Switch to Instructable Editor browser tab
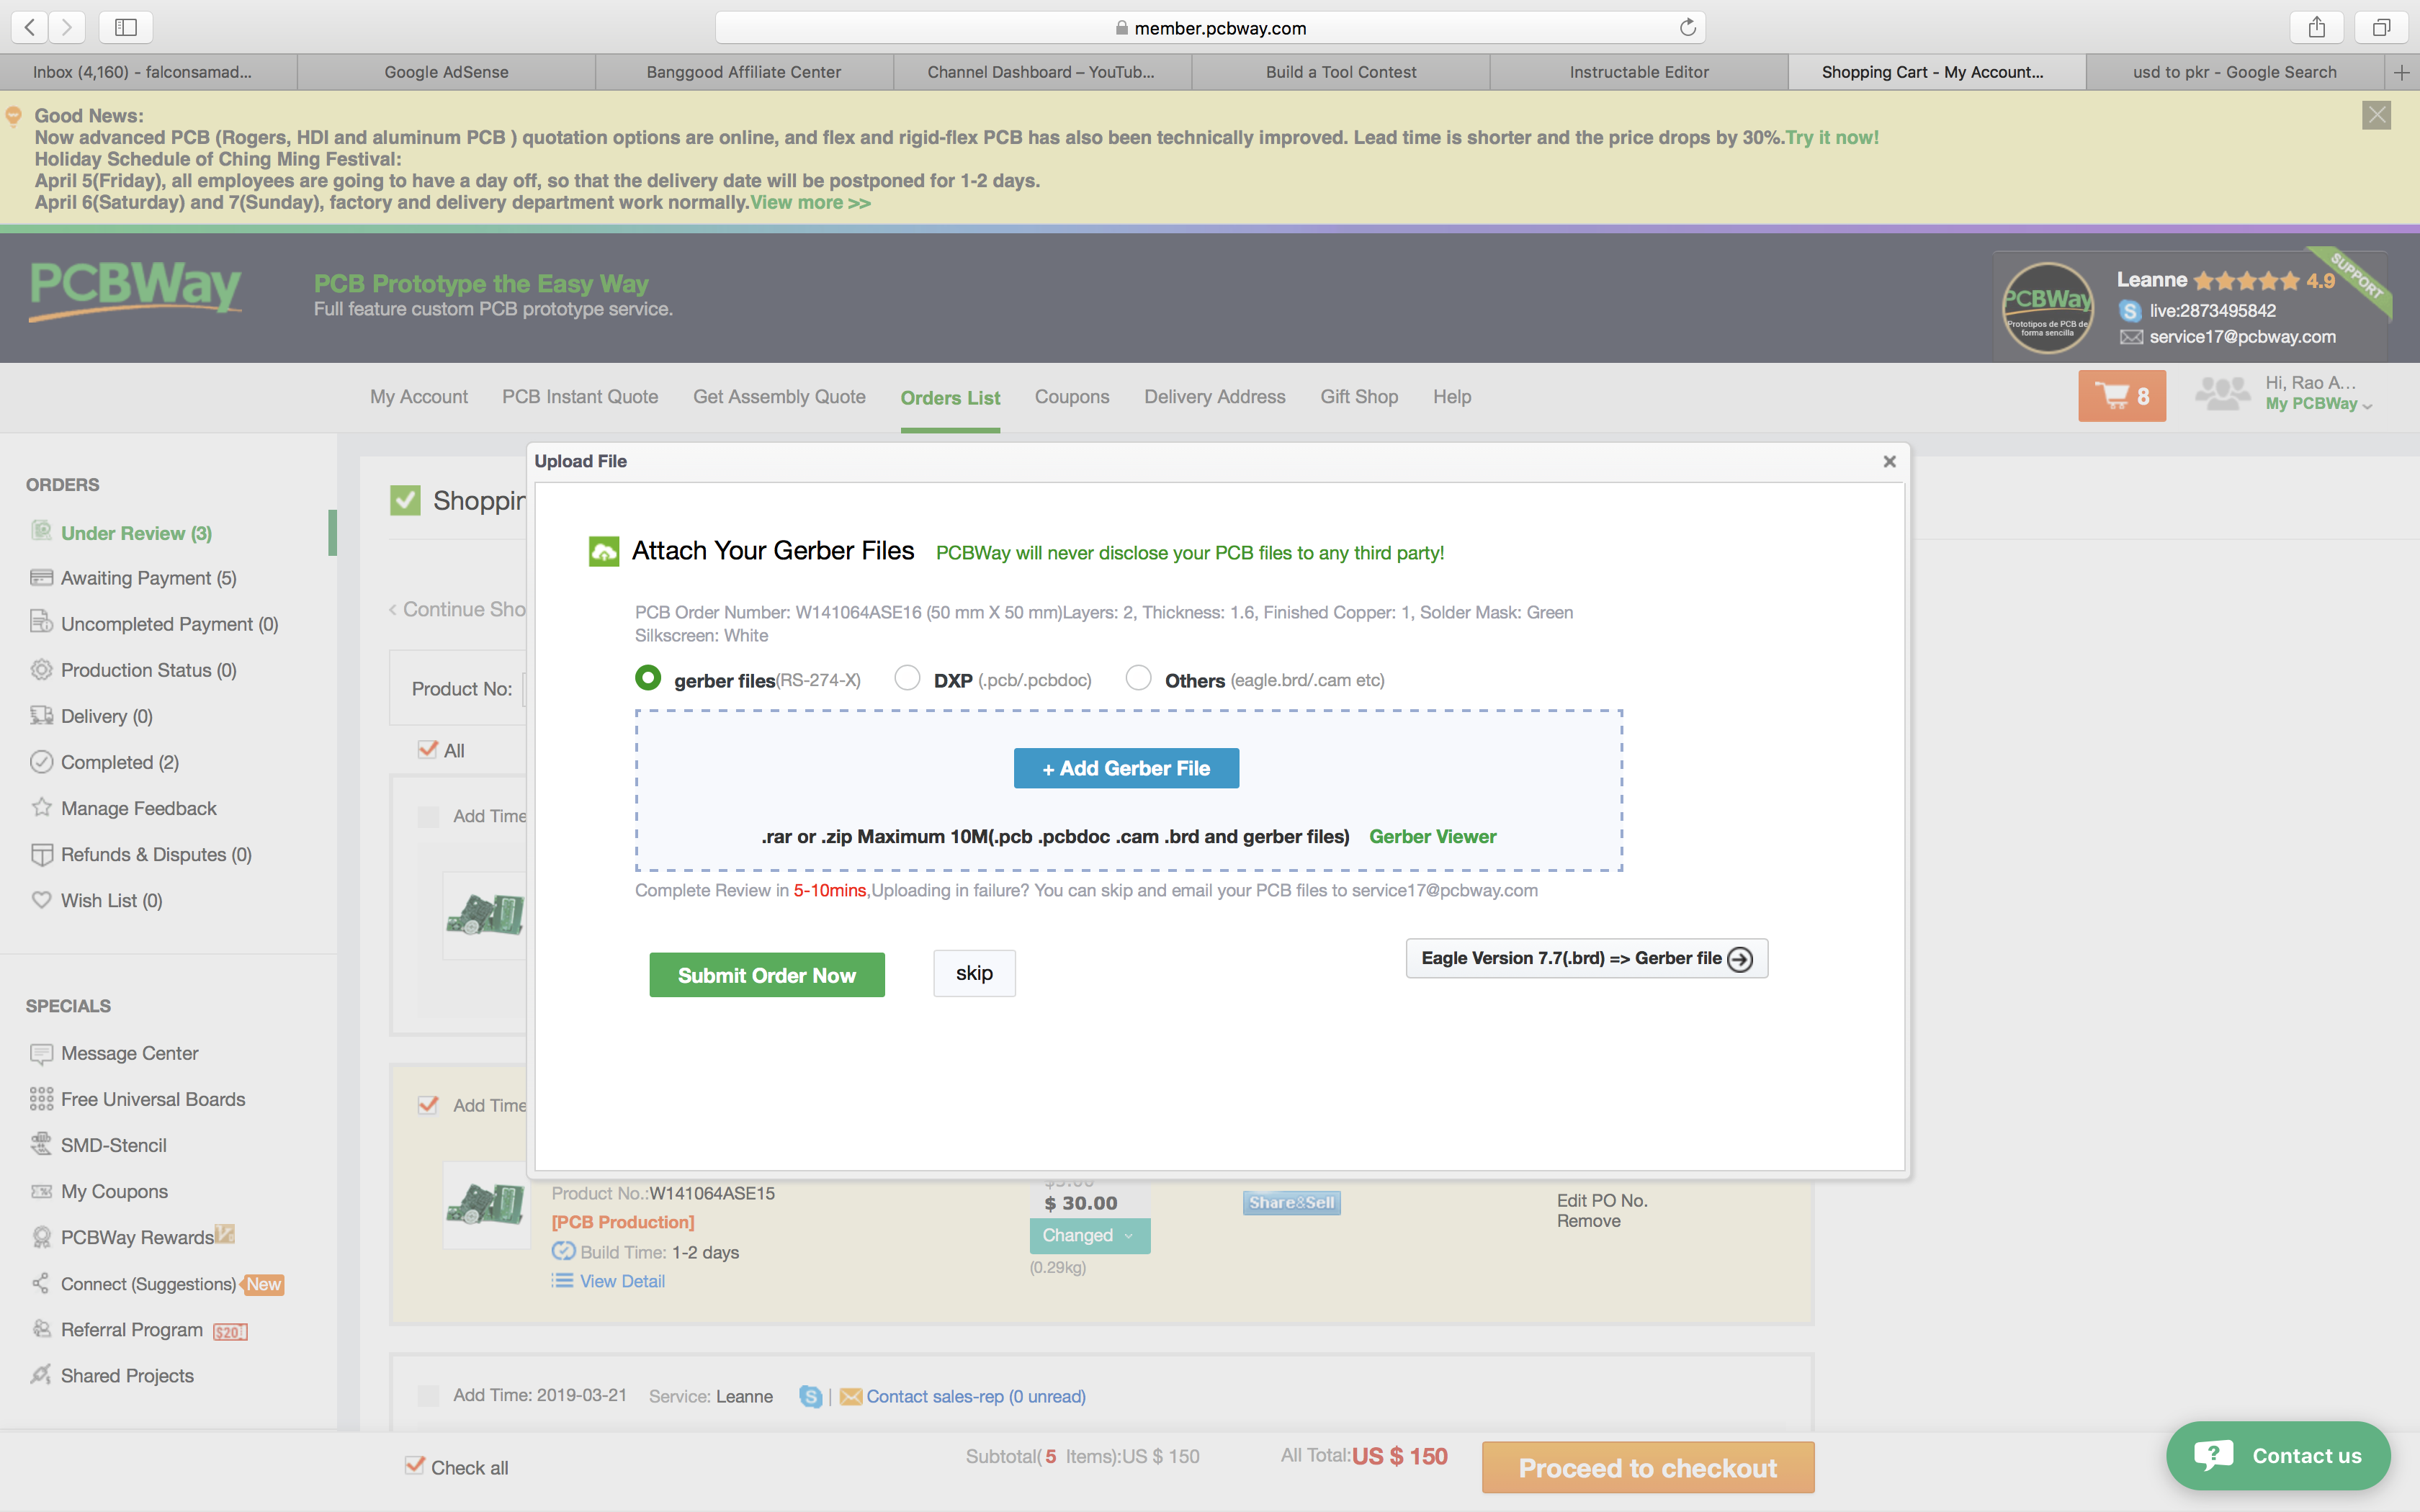Image resolution: width=2420 pixels, height=1512 pixels. [x=1638, y=72]
